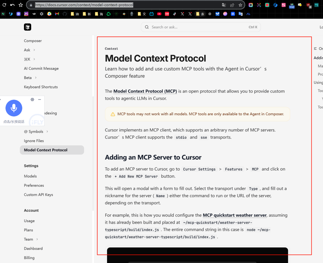Open the Bilibili bookmark icon
The height and width of the screenshot is (263, 323).
click(152, 14)
